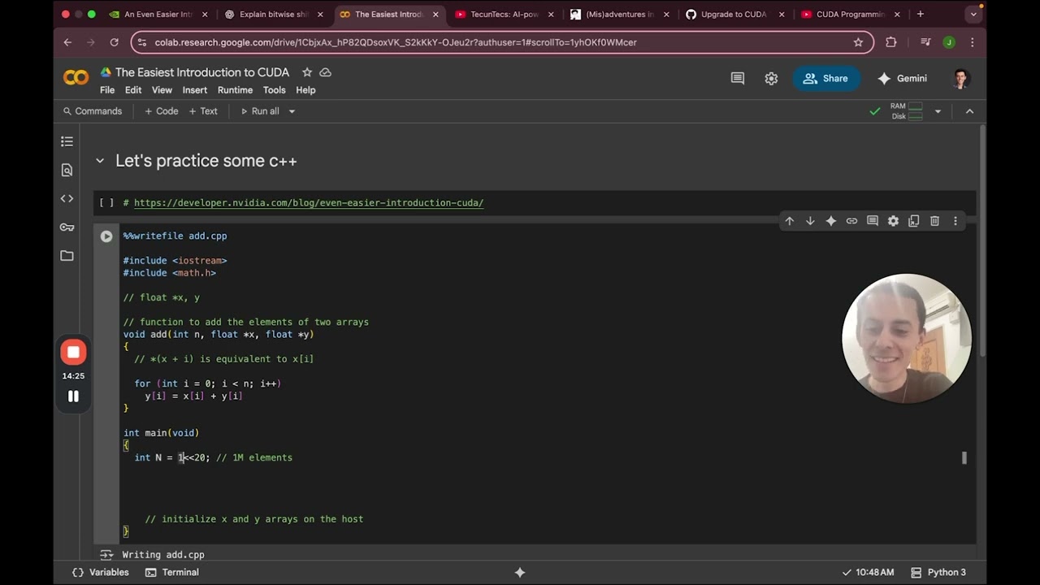
Task: Open the secrets key sidebar icon
Action: 67,227
